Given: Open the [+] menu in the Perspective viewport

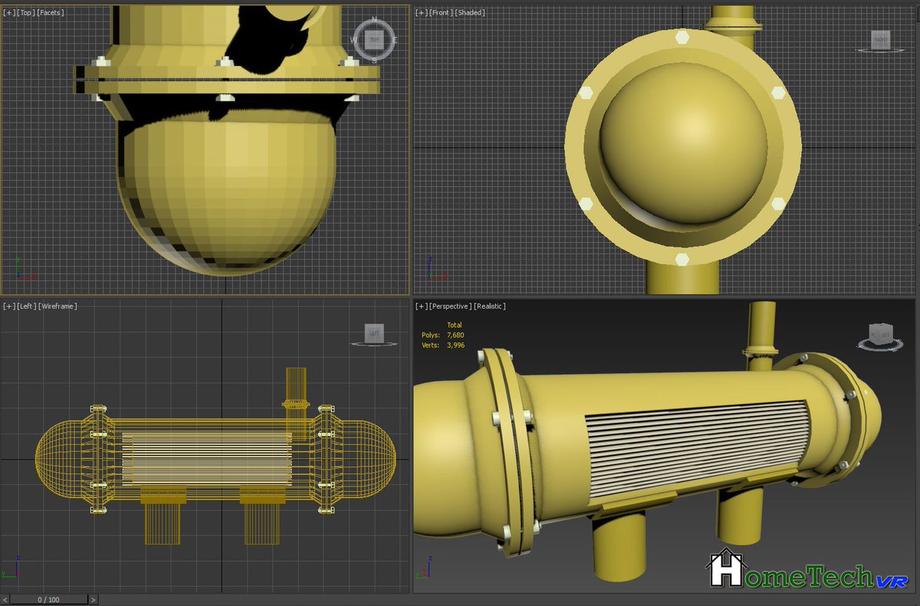Looking at the screenshot, I should pos(421,306).
